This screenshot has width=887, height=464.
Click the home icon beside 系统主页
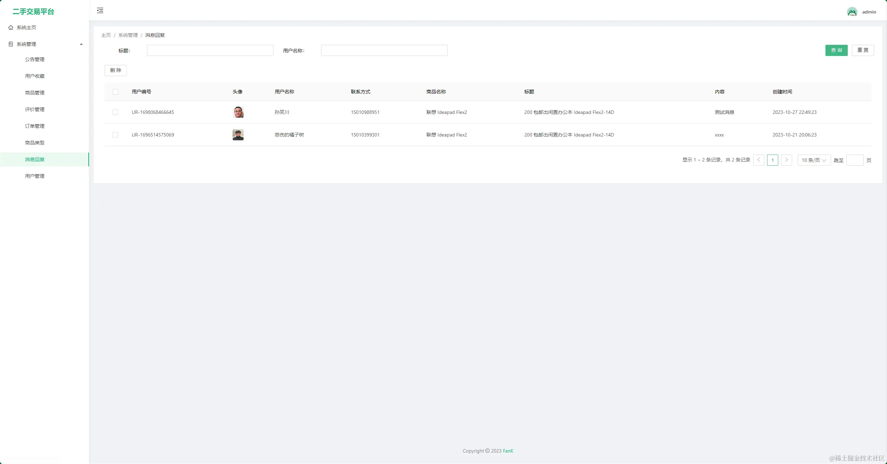pyautogui.click(x=11, y=27)
